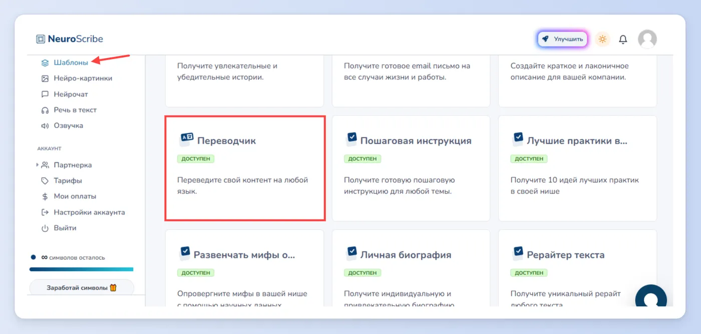Click the Мои оплаты dollar icon
The width and height of the screenshot is (701, 334).
pyautogui.click(x=45, y=196)
